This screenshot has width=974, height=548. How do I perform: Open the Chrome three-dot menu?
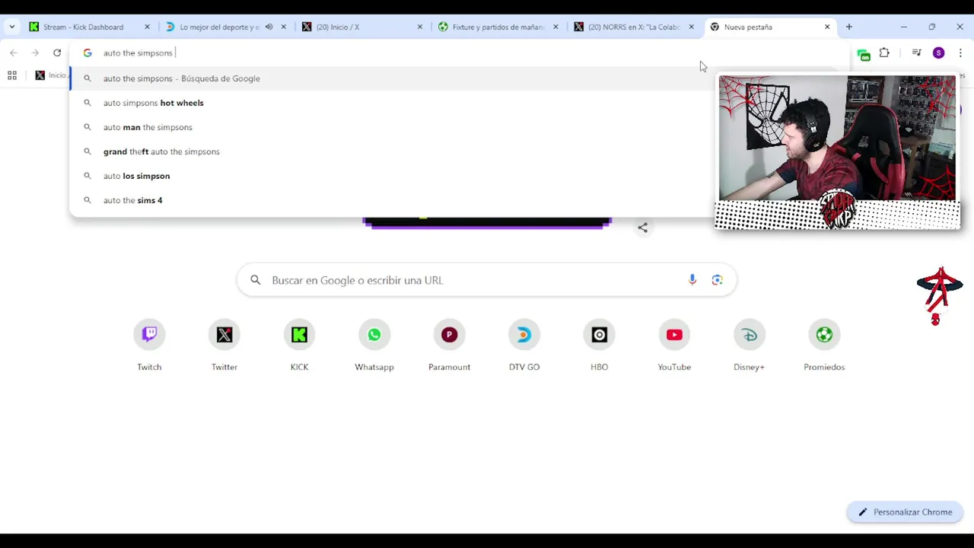click(960, 53)
